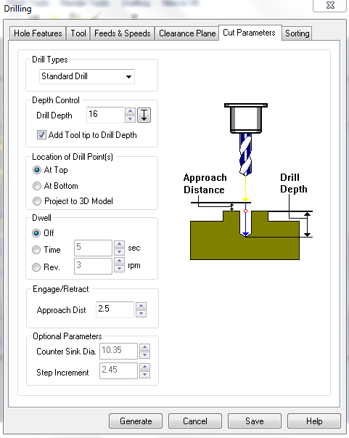Click the Generate button
This screenshot has width=349, height=438.
click(136, 421)
